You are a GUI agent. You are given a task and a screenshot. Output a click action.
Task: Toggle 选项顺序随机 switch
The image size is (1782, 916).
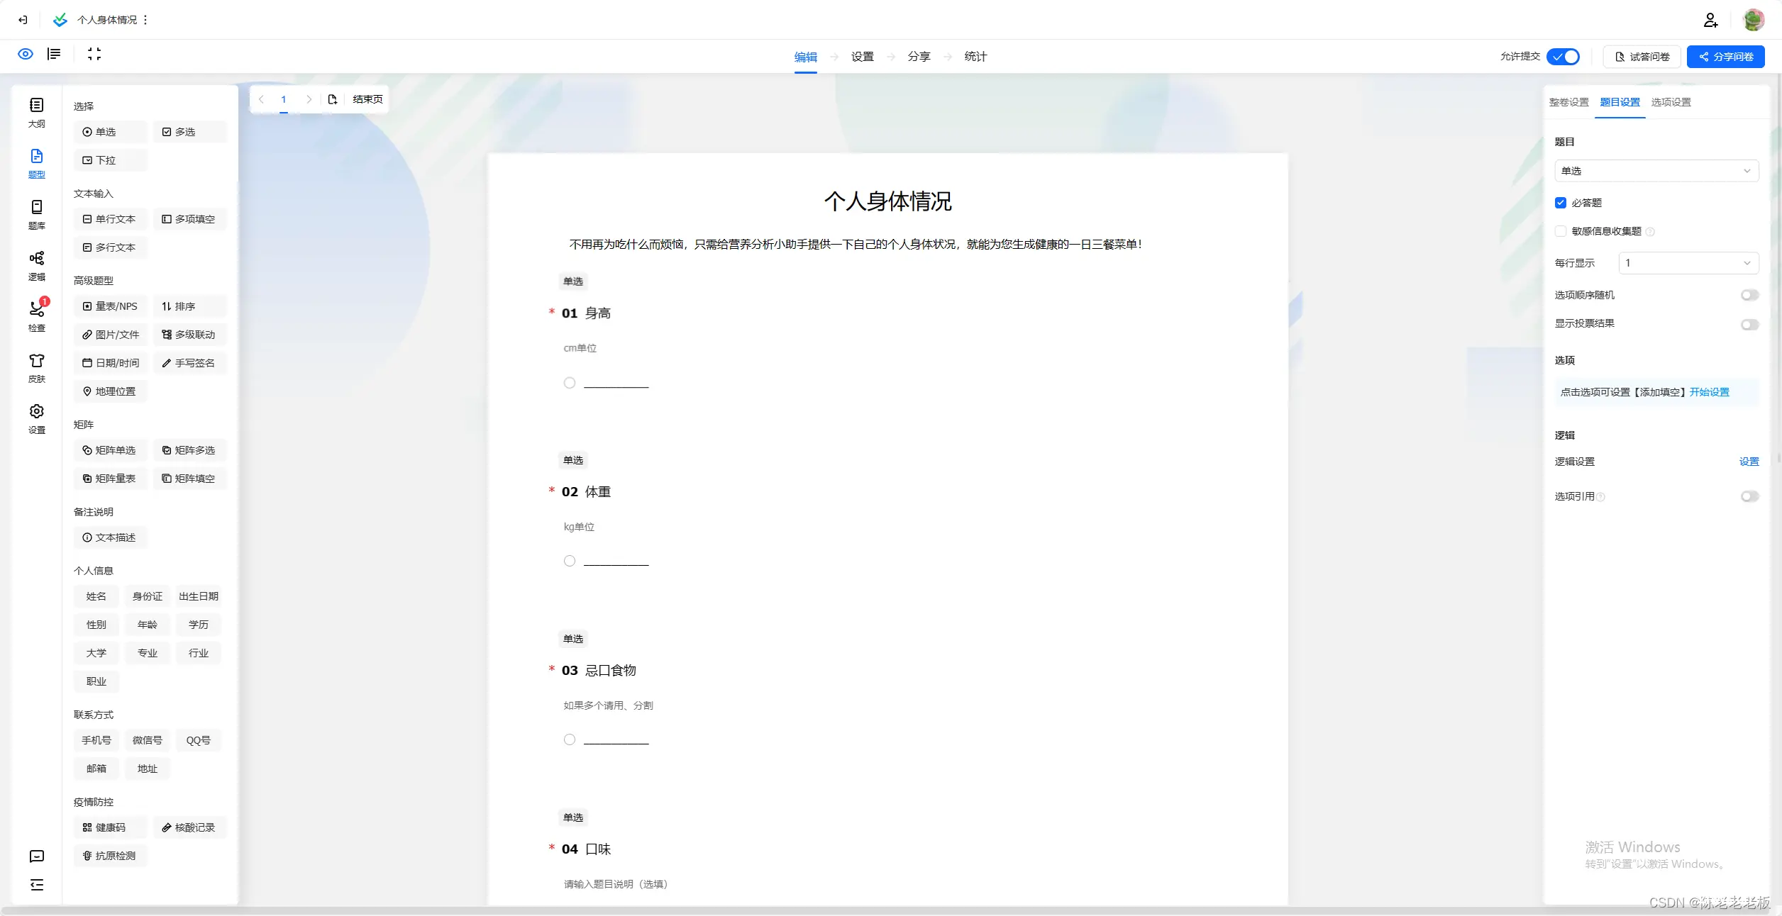point(1749,295)
